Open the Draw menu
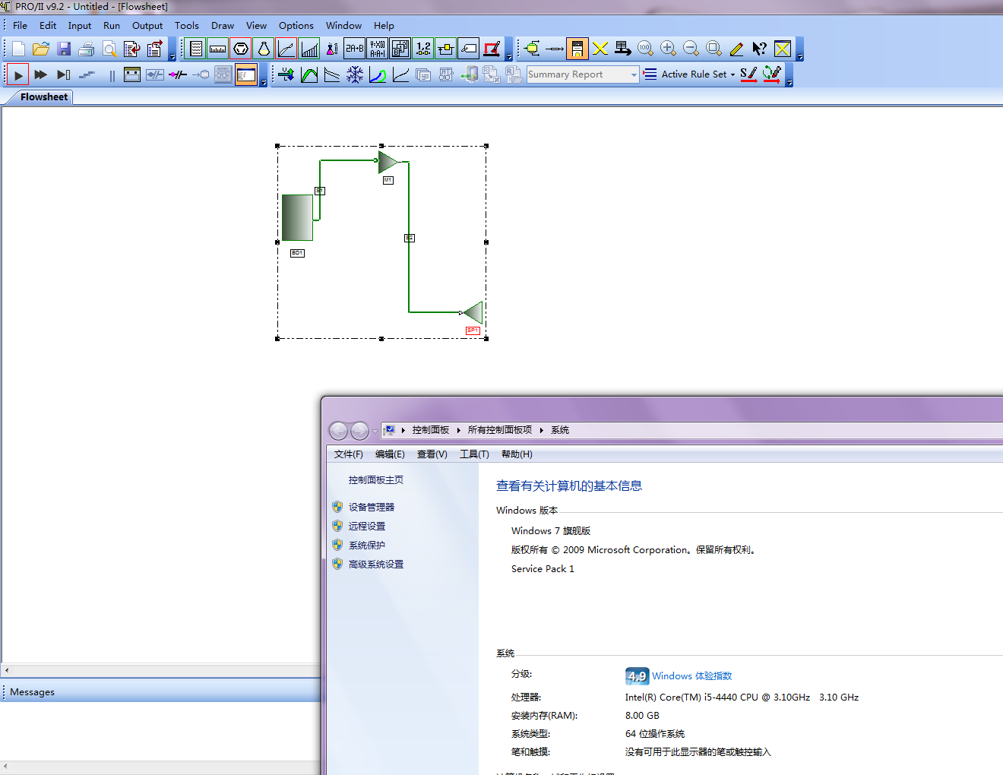Viewport: 1003px width, 775px height. [223, 25]
